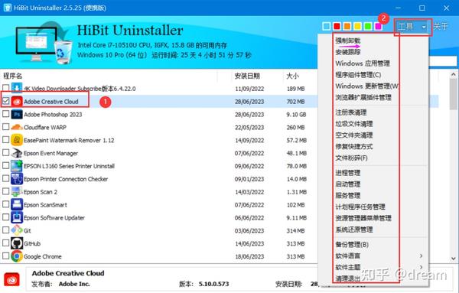Viewport: 459px width, 293px height.
Task: Click the Epson Software Updater icon
Action: (x=17, y=217)
